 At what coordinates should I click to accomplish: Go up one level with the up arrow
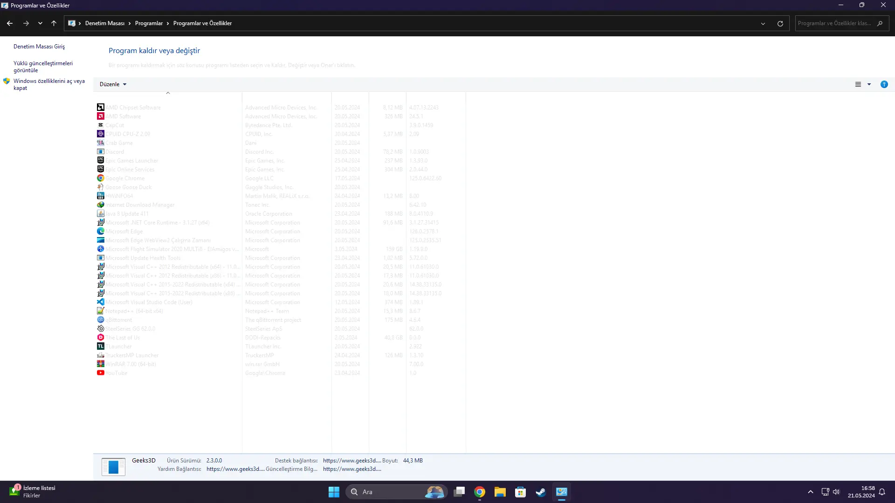coord(54,23)
